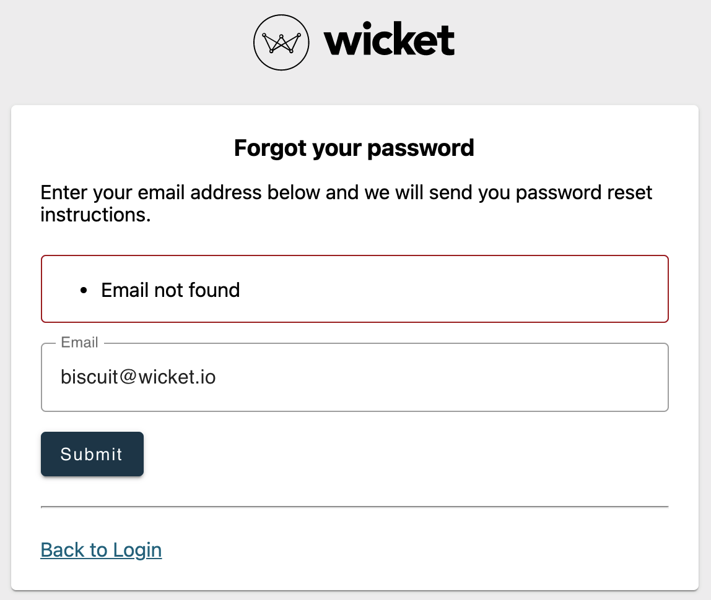Click the password reset instructions paragraph
This screenshot has width=711, height=600.
pyautogui.click(x=346, y=204)
